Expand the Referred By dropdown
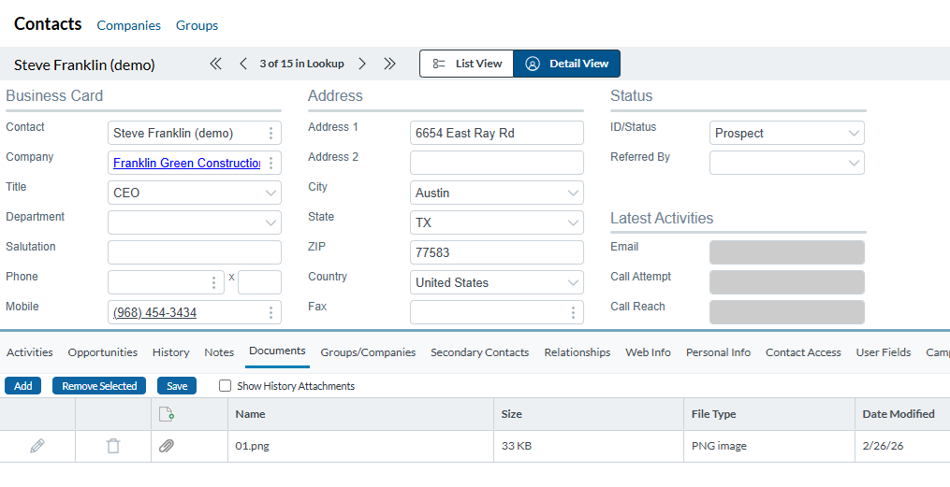 [854, 163]
